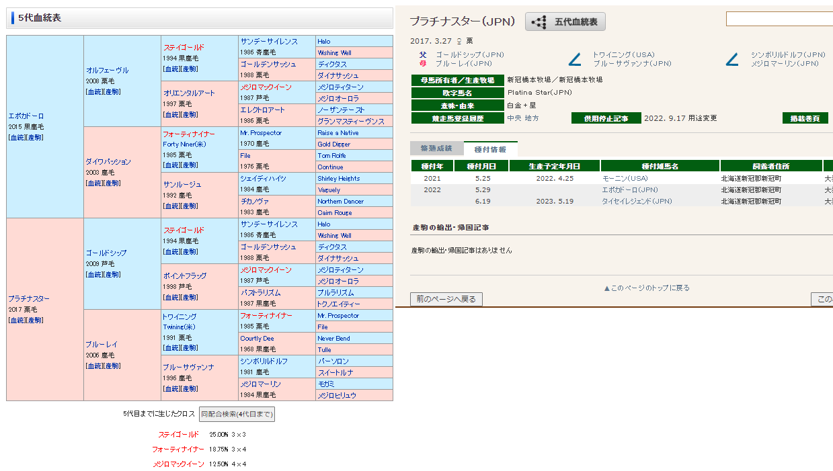Open the 中央 racing registration link

click(514, 118)
